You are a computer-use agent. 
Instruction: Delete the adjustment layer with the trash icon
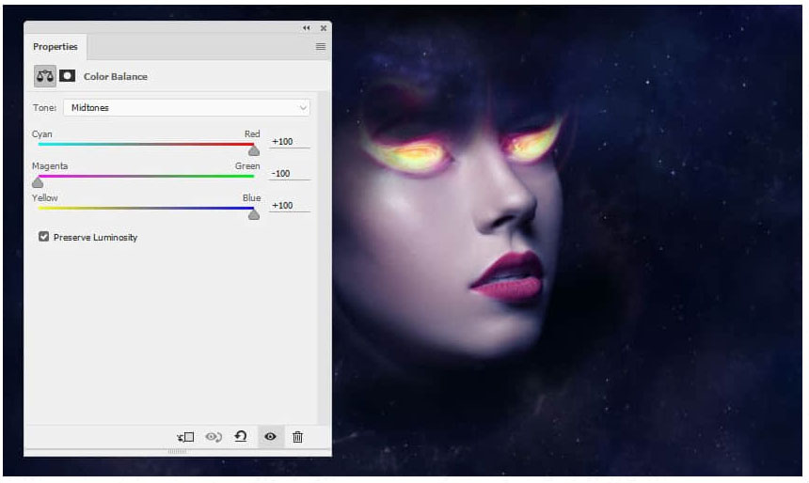tap(297, 437)
